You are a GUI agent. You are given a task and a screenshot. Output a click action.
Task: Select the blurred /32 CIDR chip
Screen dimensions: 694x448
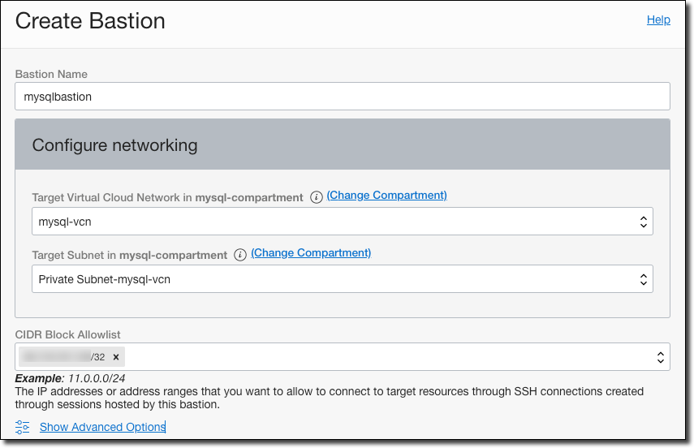pos(65,357)
